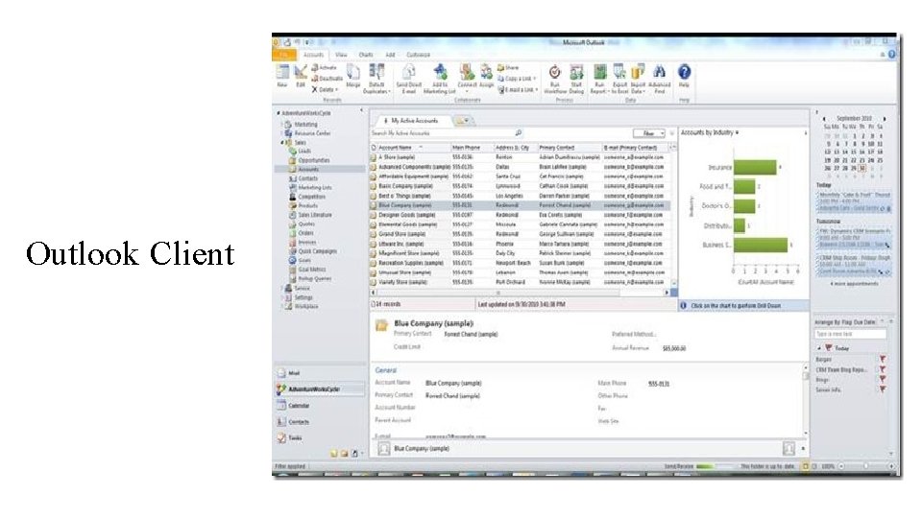This screenshot has height=518, width=922.
Task: Click the Assign ribbon button
Action: coord(486,77)
